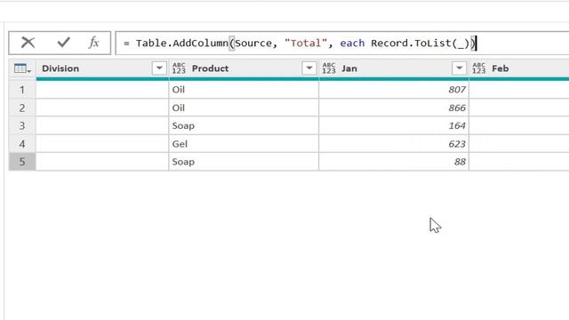
Task: Click the Oil cell in row 1
Action: [244, 90]
